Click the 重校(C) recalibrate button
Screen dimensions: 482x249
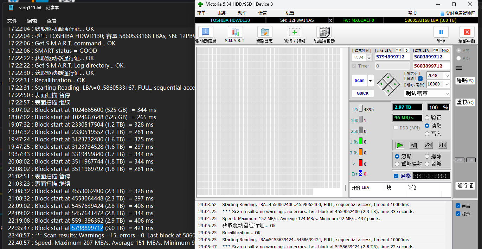465,102
